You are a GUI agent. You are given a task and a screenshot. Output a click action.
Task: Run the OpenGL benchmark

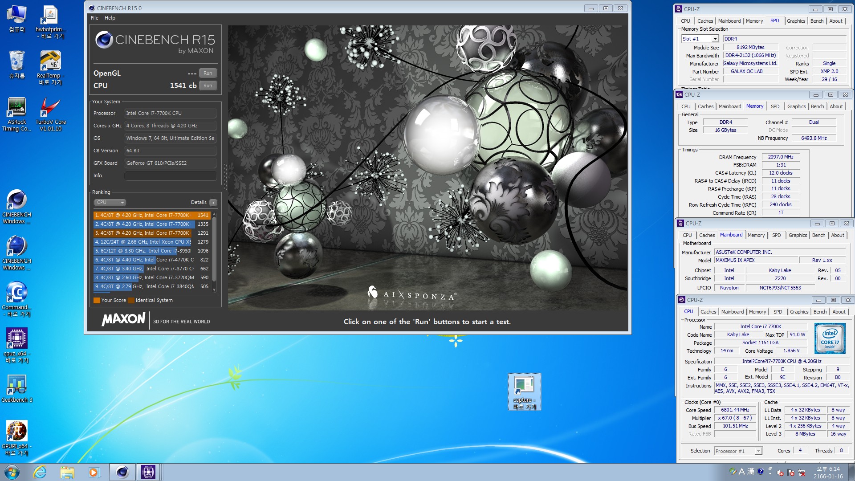click(x=208, y=73)
